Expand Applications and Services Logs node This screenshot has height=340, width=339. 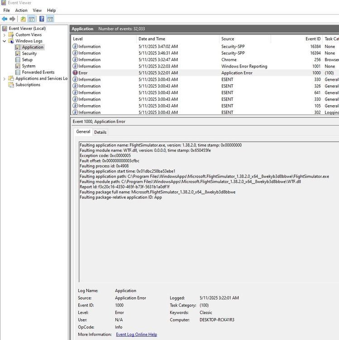click(5, 79)
